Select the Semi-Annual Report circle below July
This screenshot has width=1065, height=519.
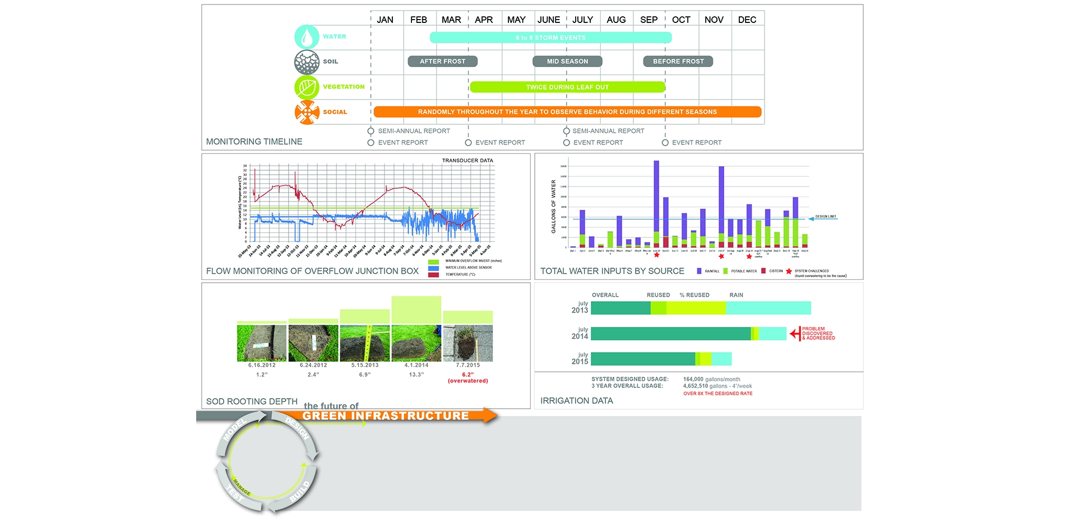click(x=566, y=131)
